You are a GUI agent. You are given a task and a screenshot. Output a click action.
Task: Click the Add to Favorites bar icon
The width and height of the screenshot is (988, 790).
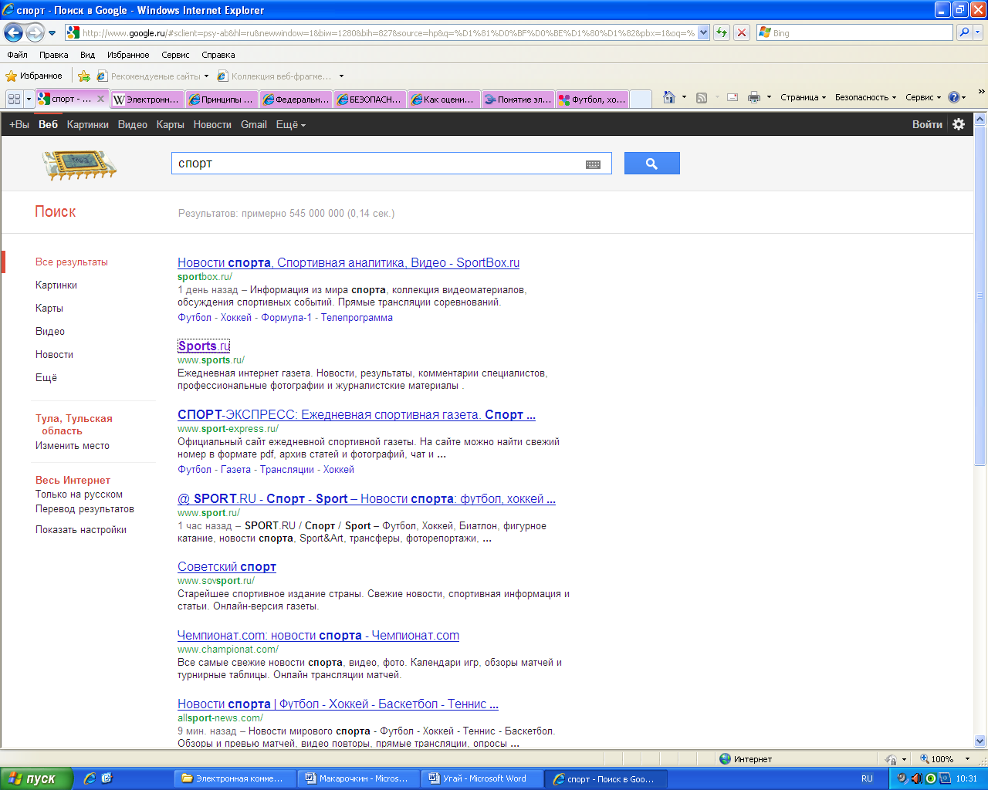pyautogui.click(x=84, y=76)
